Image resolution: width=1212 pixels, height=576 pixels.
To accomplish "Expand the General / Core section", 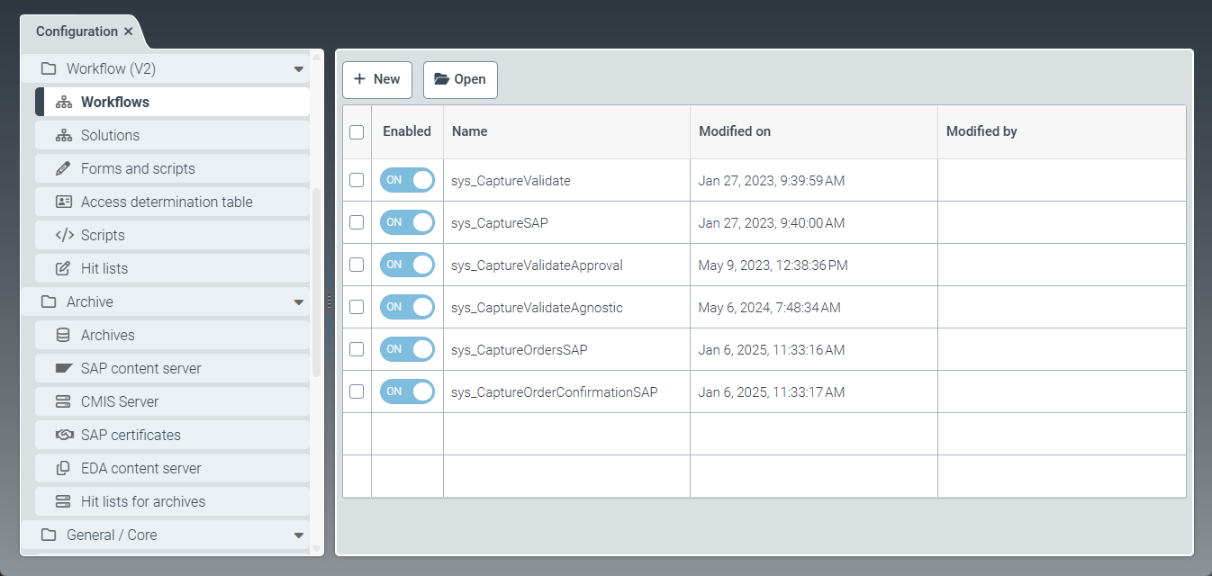I will (298, 535).
